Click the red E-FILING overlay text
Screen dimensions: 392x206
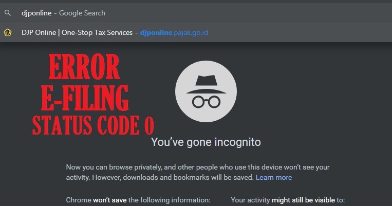coord(84,98)
